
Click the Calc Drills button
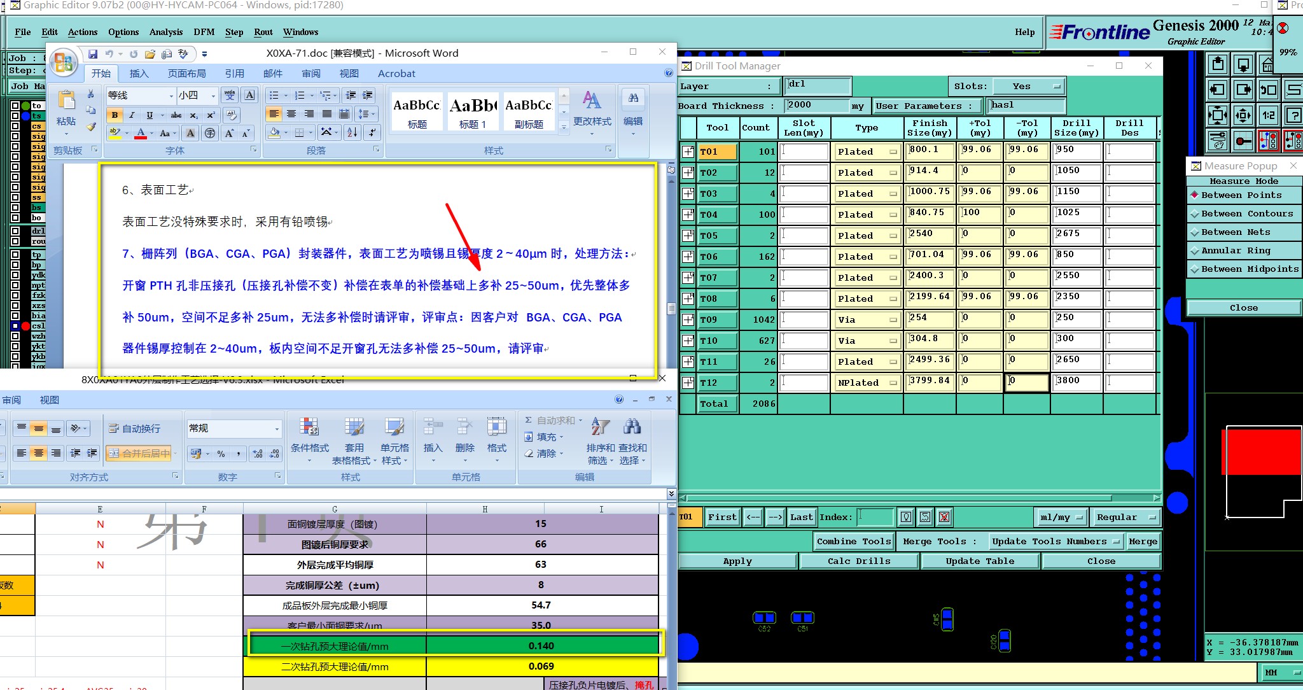tap(858, 561)
